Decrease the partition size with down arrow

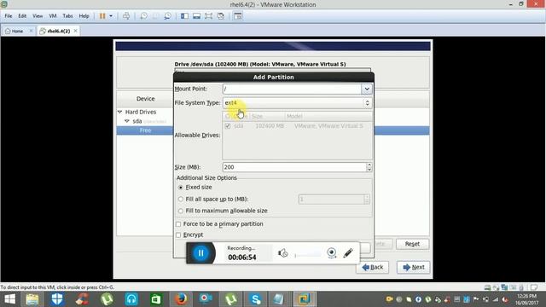[369, 170]
